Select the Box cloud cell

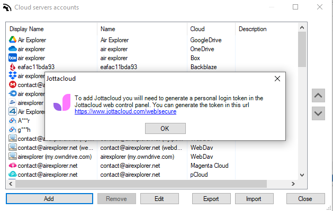pyautogui.click(x=195, y=58)
